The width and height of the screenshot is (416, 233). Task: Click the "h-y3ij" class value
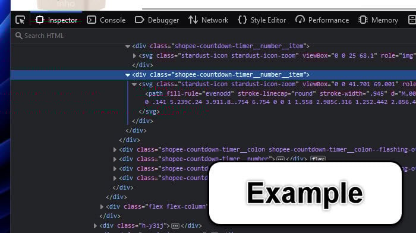tap(153, 225)
